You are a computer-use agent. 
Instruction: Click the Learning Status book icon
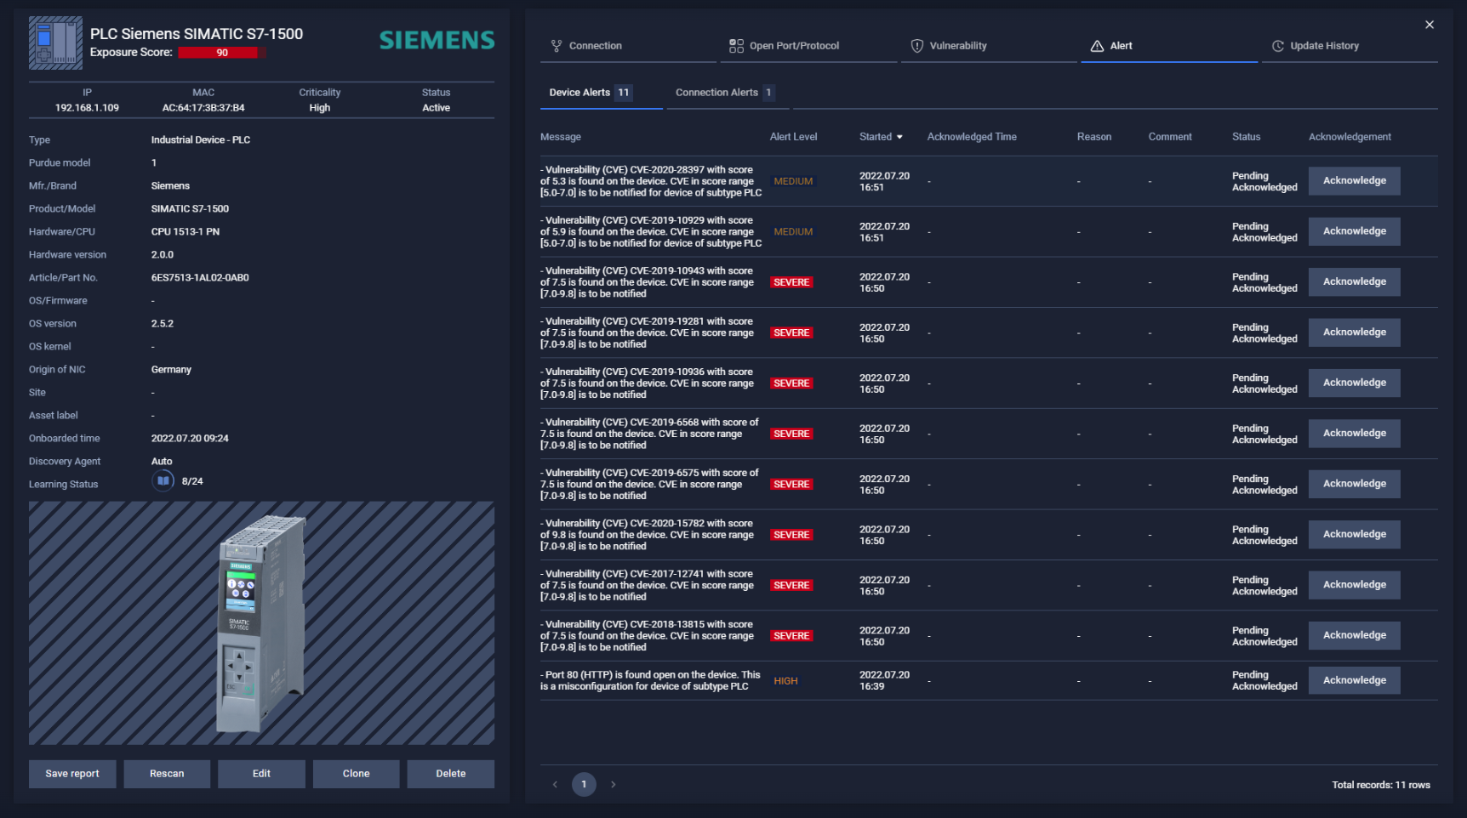tap(163, 481)
